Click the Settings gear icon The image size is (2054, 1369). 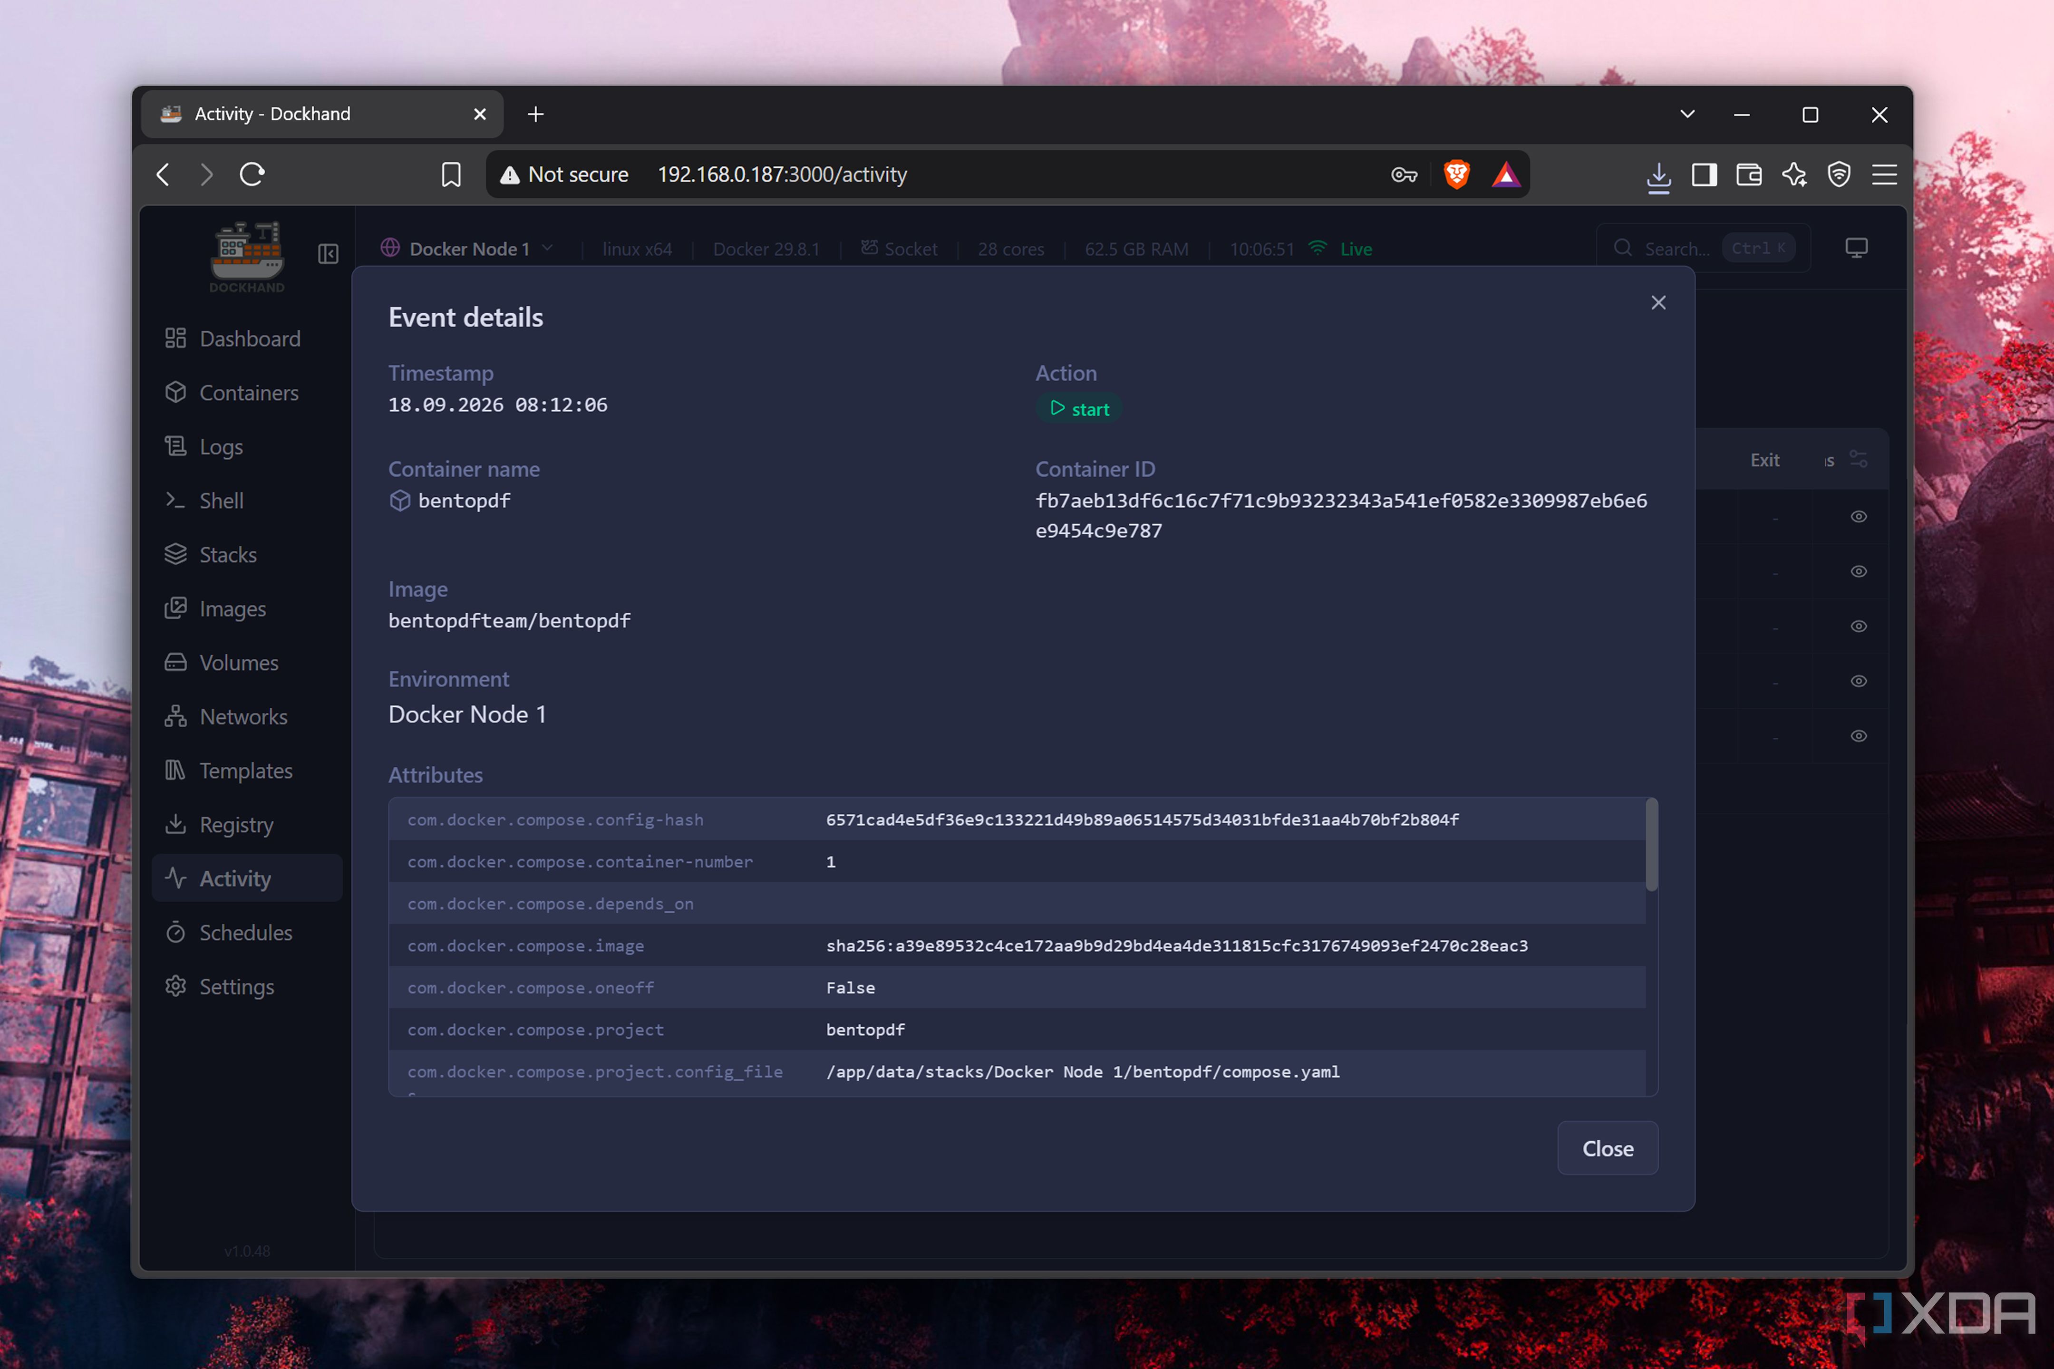(x=175, y=986)
